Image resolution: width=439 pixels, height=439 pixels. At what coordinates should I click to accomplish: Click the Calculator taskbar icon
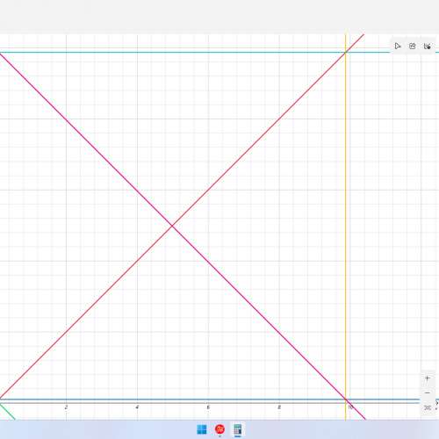pos(238,429)
